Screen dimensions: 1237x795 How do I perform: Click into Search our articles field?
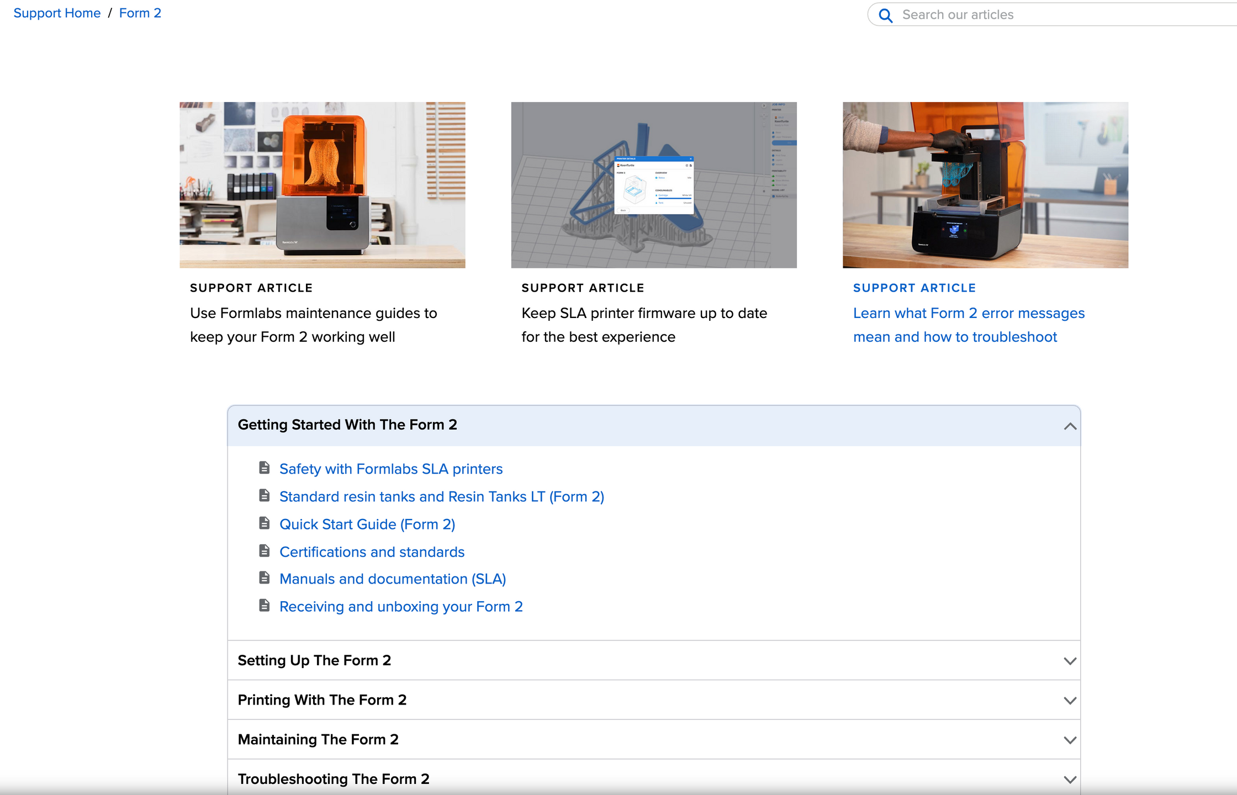[1049, 15]
